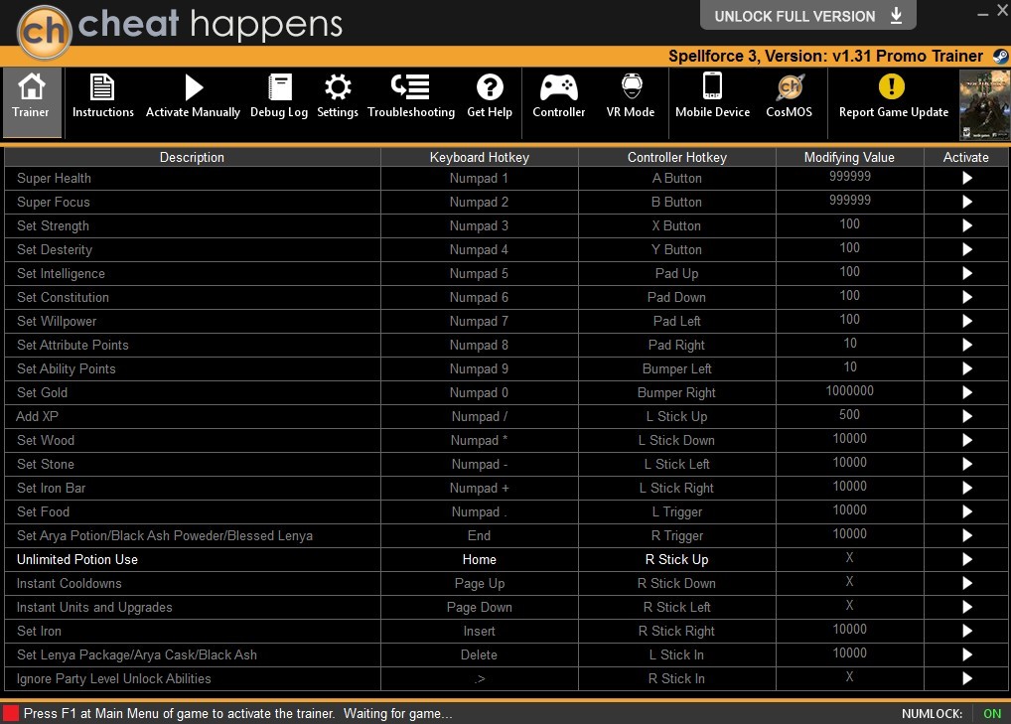The width and height of the screenshot is (1011, 724).
Task: Activate the Set Strength cheat arrow
Action: pos(966,225)
